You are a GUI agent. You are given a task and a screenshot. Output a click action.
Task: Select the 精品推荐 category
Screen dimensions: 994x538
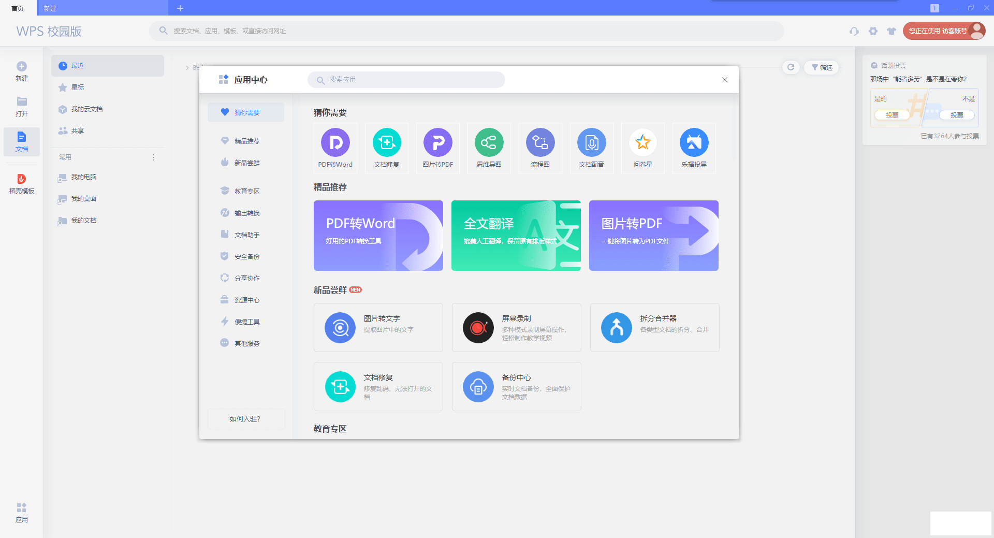click(246, 141)
